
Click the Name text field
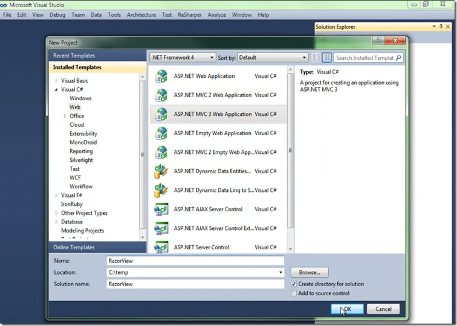click(195, 261)
